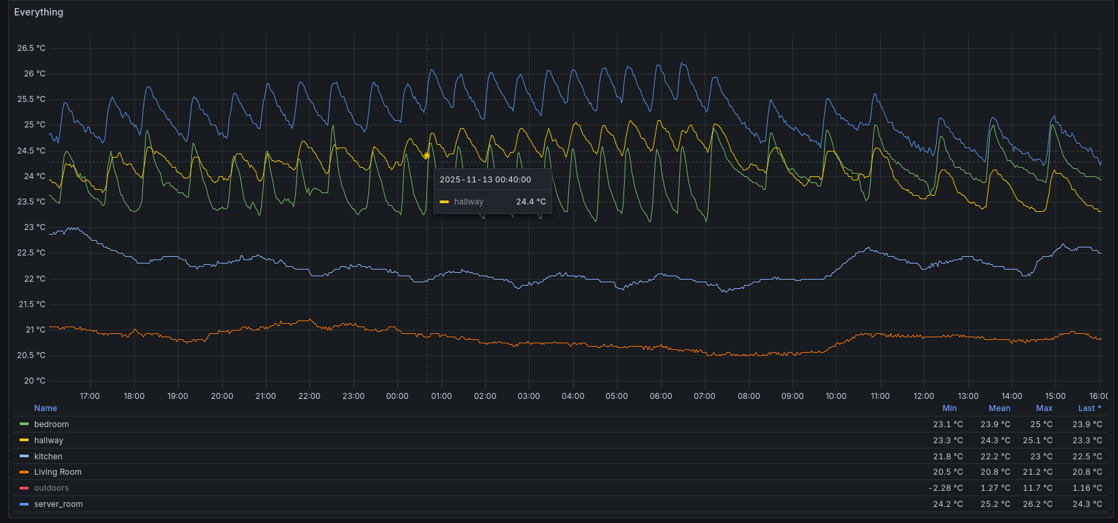
Task: Click the orange Living Room color icon
Action: coord(24,472)
